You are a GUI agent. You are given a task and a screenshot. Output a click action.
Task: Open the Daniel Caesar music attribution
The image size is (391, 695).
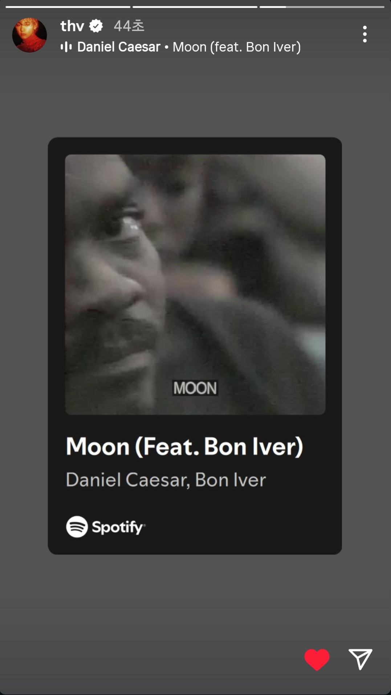[119, 47]
